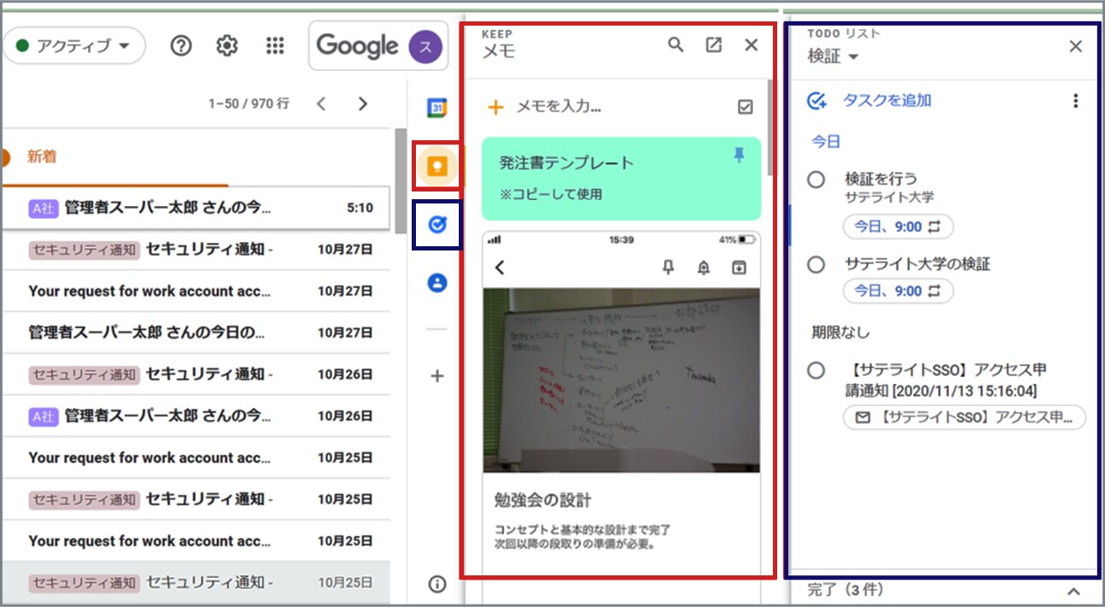Collapse the 完了（3件）completed tasks section

1075,590
